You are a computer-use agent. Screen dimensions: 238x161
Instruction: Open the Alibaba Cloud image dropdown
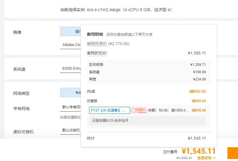tap(70, 45)
